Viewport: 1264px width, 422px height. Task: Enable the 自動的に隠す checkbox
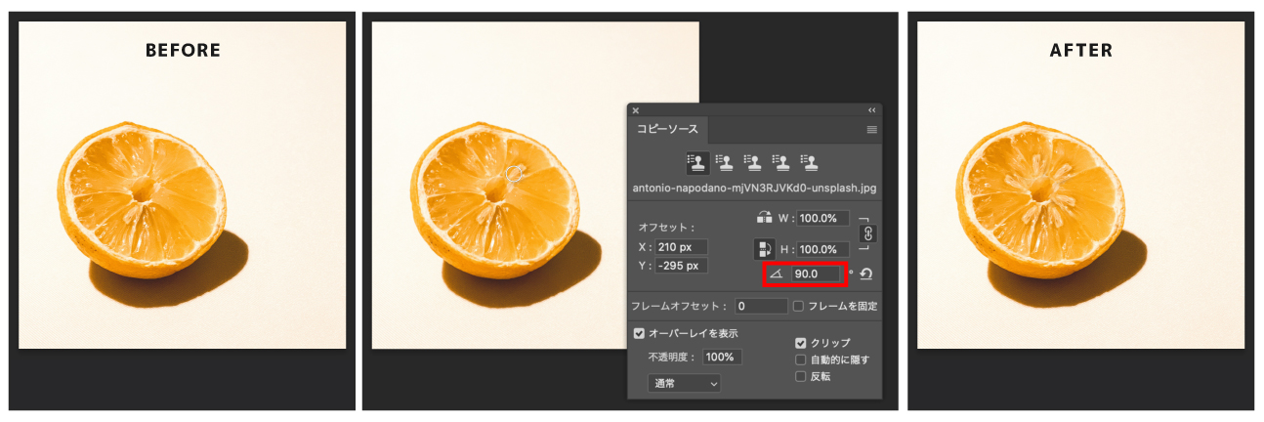coord(801,359)
